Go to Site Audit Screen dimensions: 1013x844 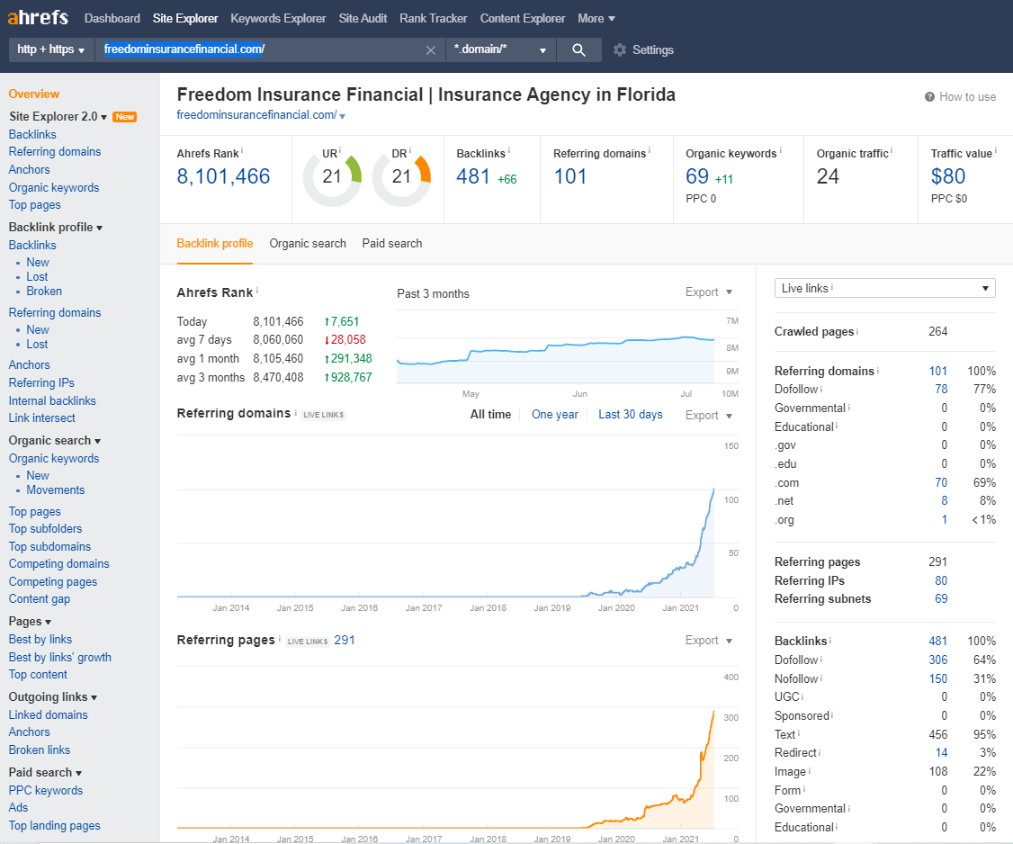[363, 19]
